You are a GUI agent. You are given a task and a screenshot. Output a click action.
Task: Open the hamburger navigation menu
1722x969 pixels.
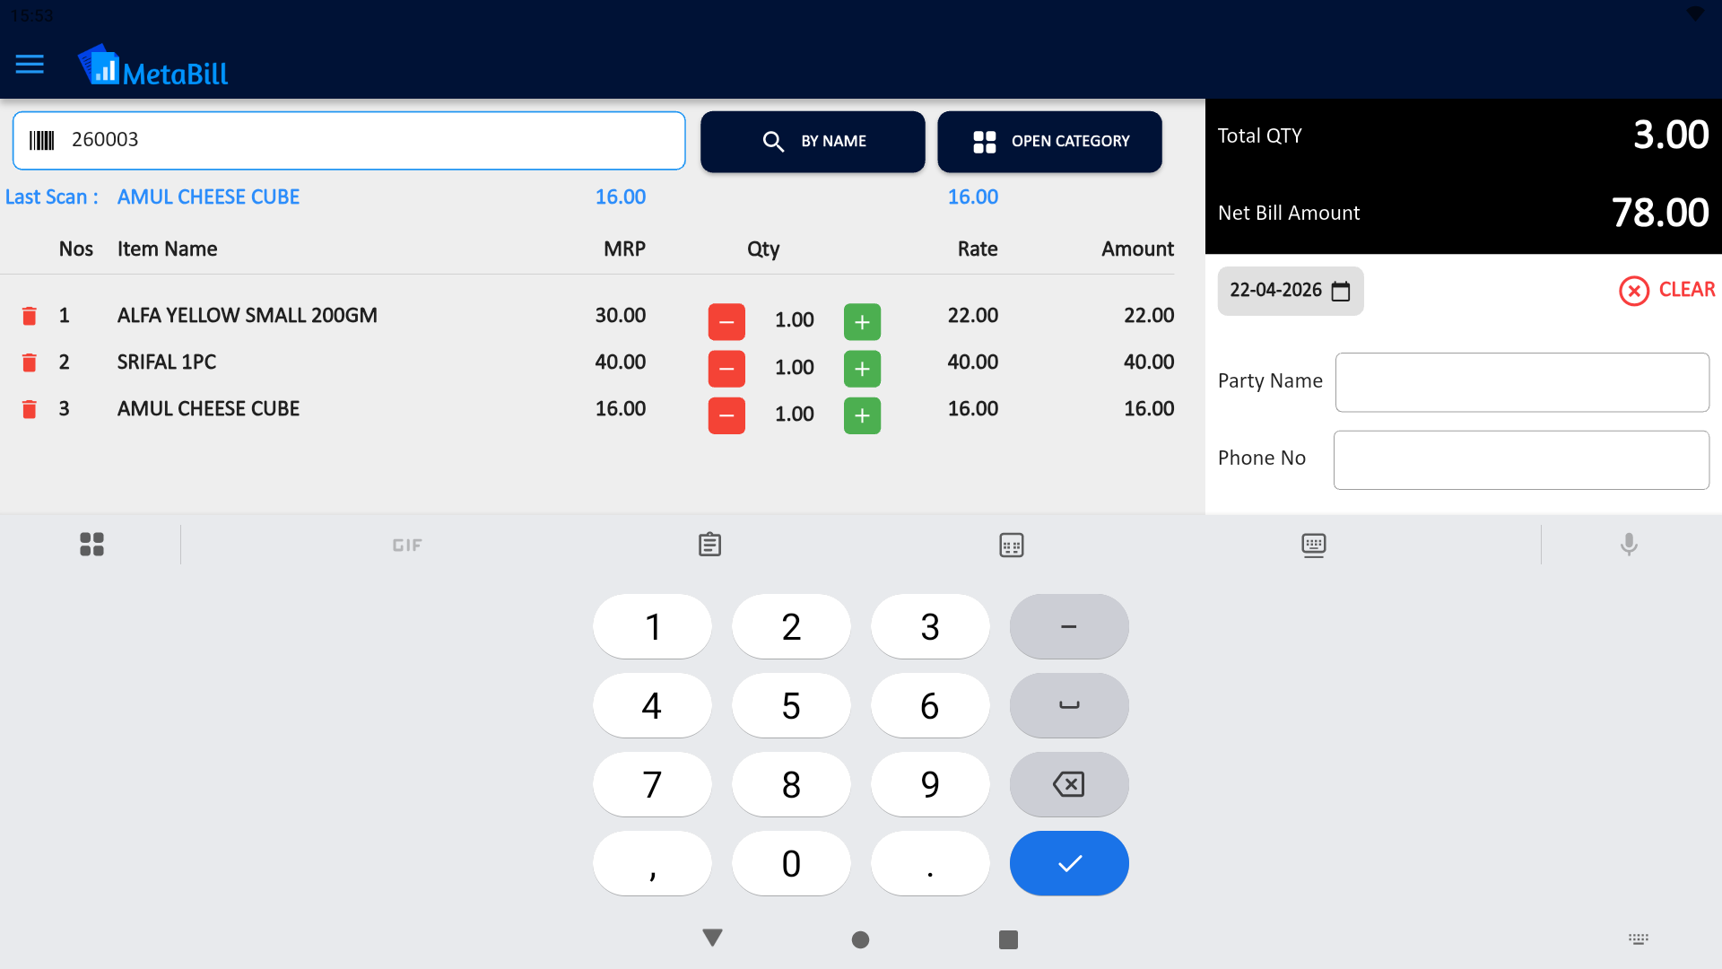click(x=30, y=65)
